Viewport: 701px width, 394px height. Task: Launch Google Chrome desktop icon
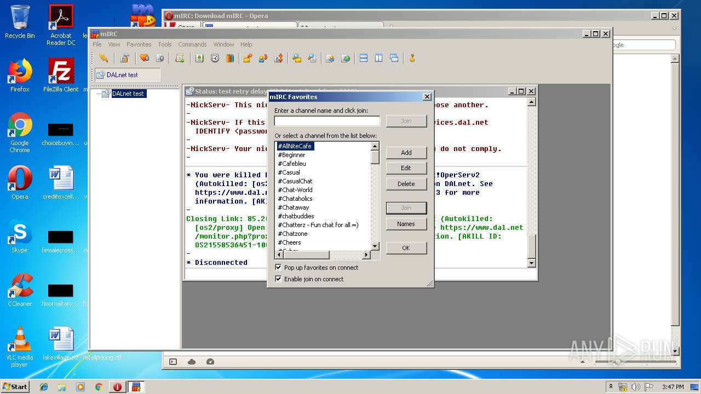20,132
